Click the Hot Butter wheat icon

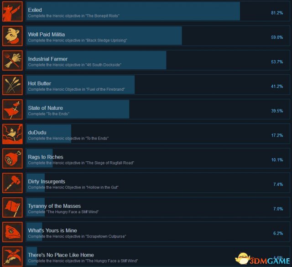pyautogui.click(x=12, y=85)
